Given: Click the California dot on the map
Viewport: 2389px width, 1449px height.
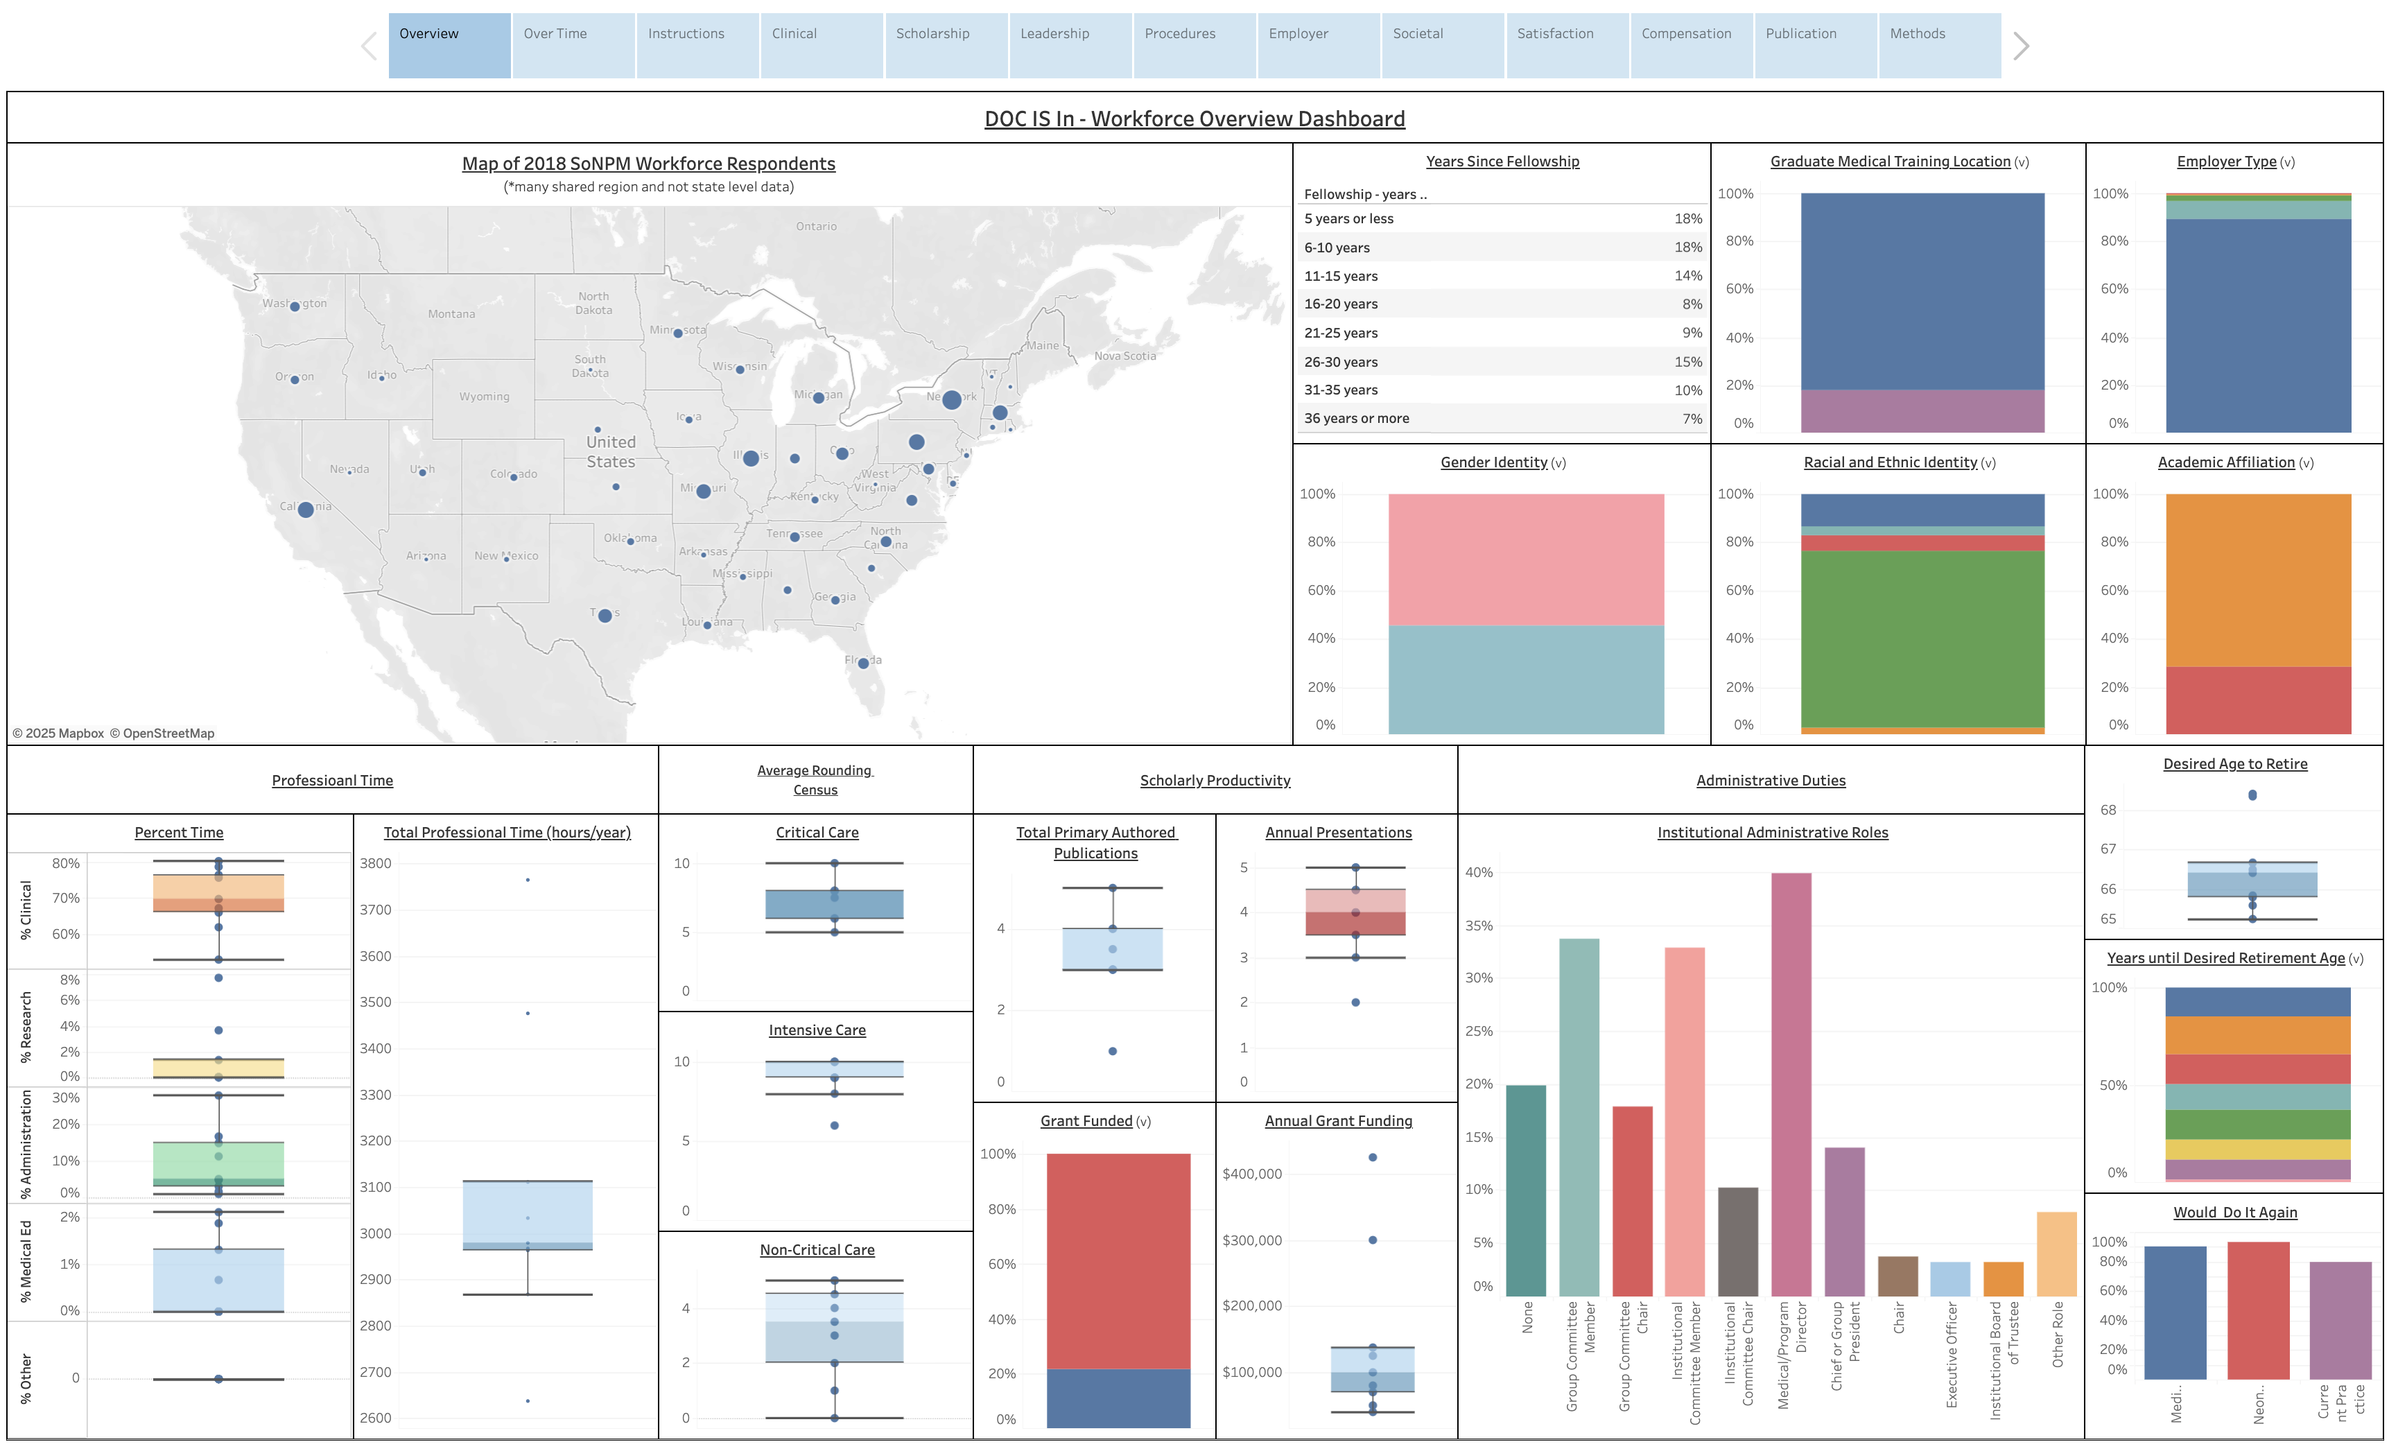Looking at the screenshot, I should (x=306, y=509).
